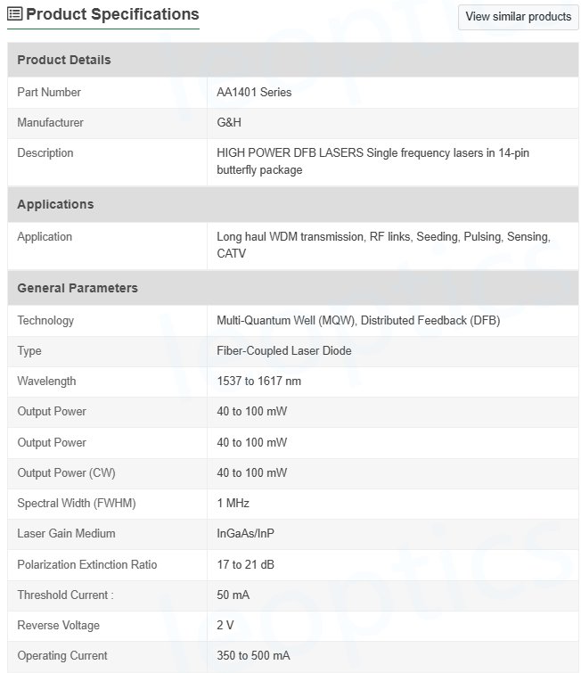
Task: Click the 1537 to 1617 nm wavelength value
Action: [x=258, y=381]
